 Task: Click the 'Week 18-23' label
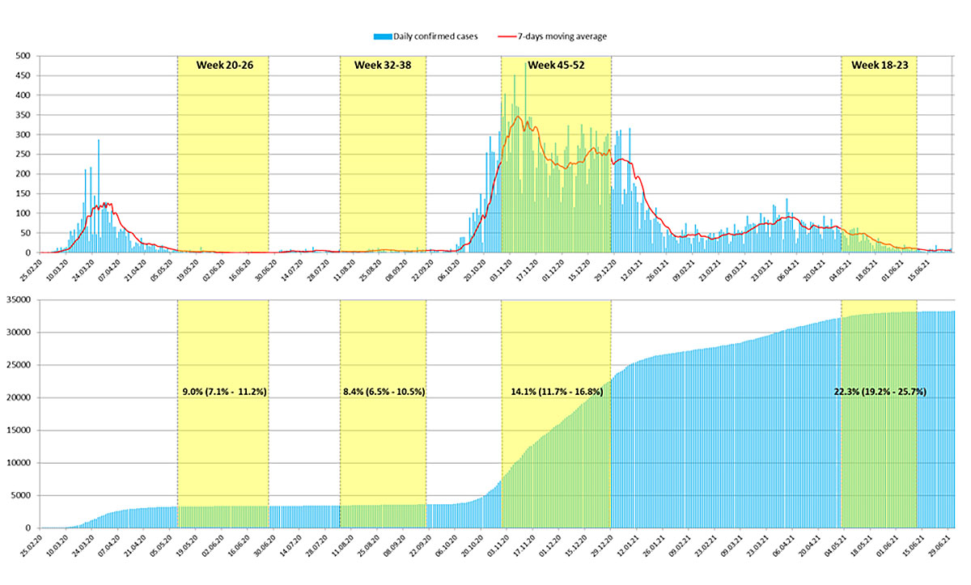tap(879, 65)
